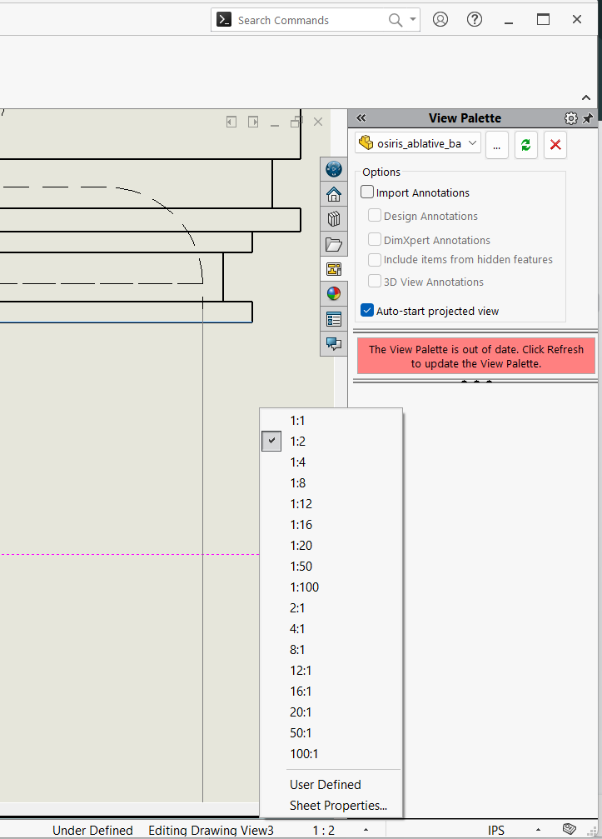Image resolution: width=602 pixels, height=839 pixels.
Task: Click the IPS unit system in status bar
Action: coord(496,830)
